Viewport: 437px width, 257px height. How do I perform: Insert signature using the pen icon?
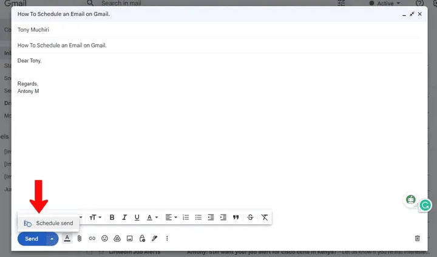(x=155, y=239)
